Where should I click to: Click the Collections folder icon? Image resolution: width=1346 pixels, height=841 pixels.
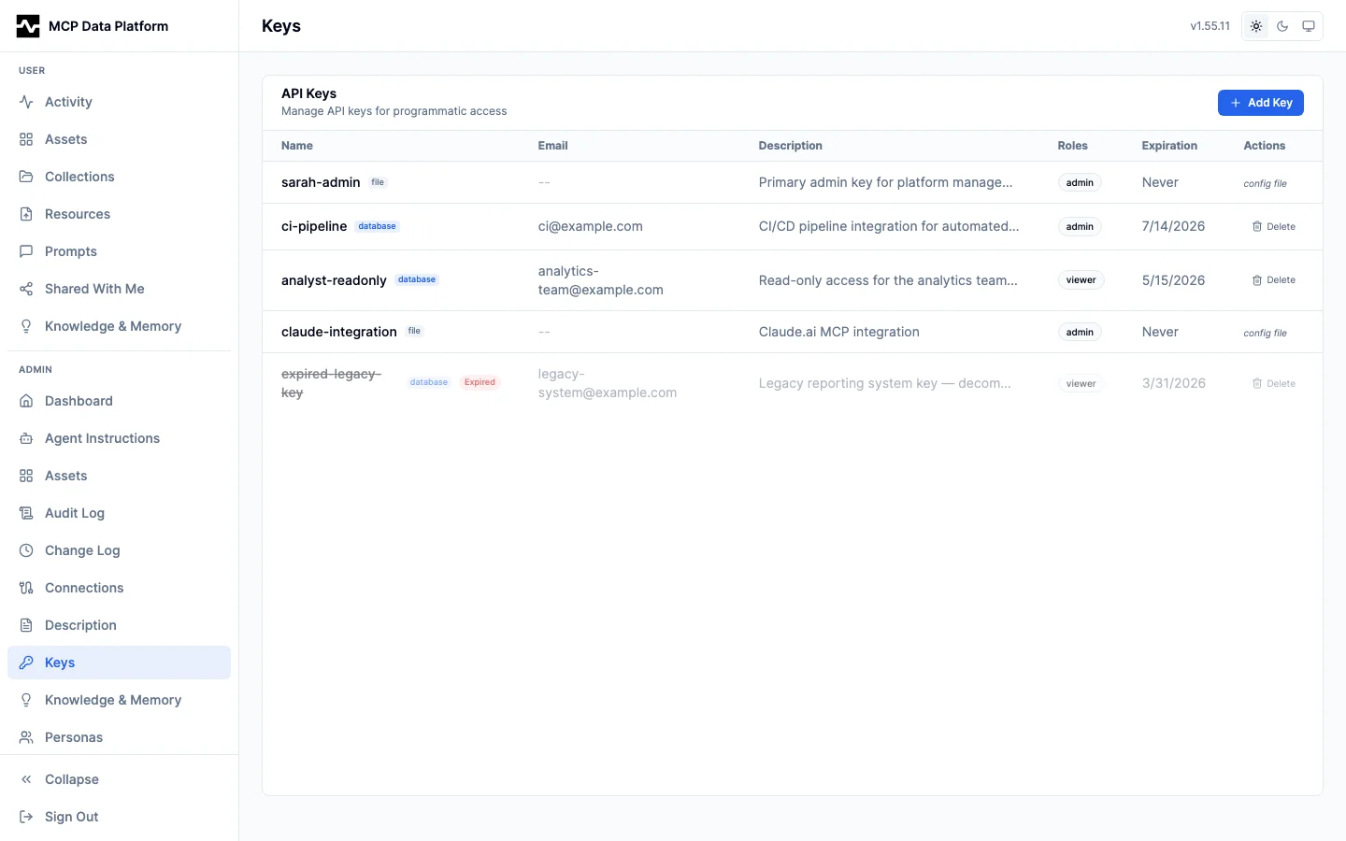(x=26, y=177)
